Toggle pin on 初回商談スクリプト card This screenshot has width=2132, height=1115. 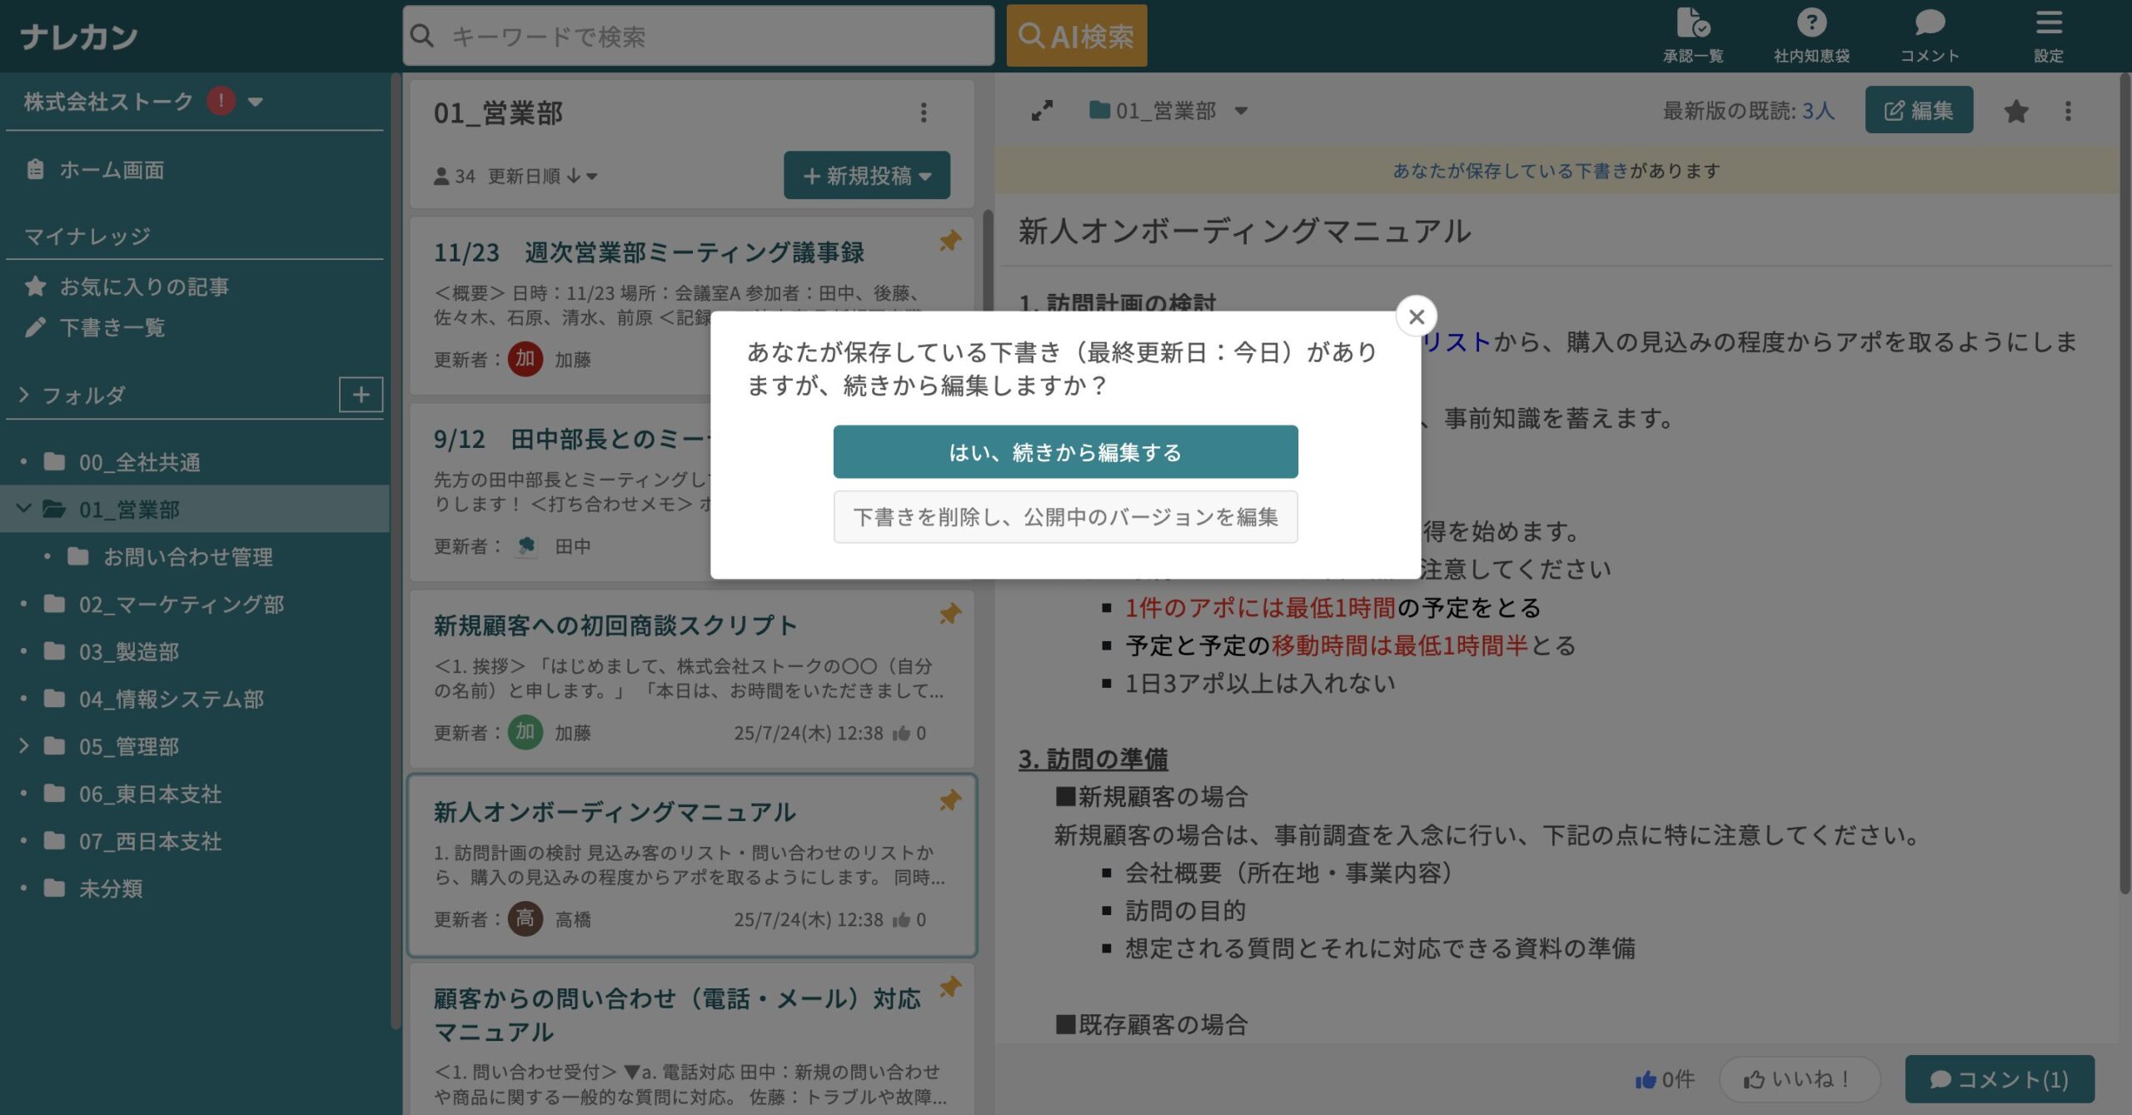point(950,614)
